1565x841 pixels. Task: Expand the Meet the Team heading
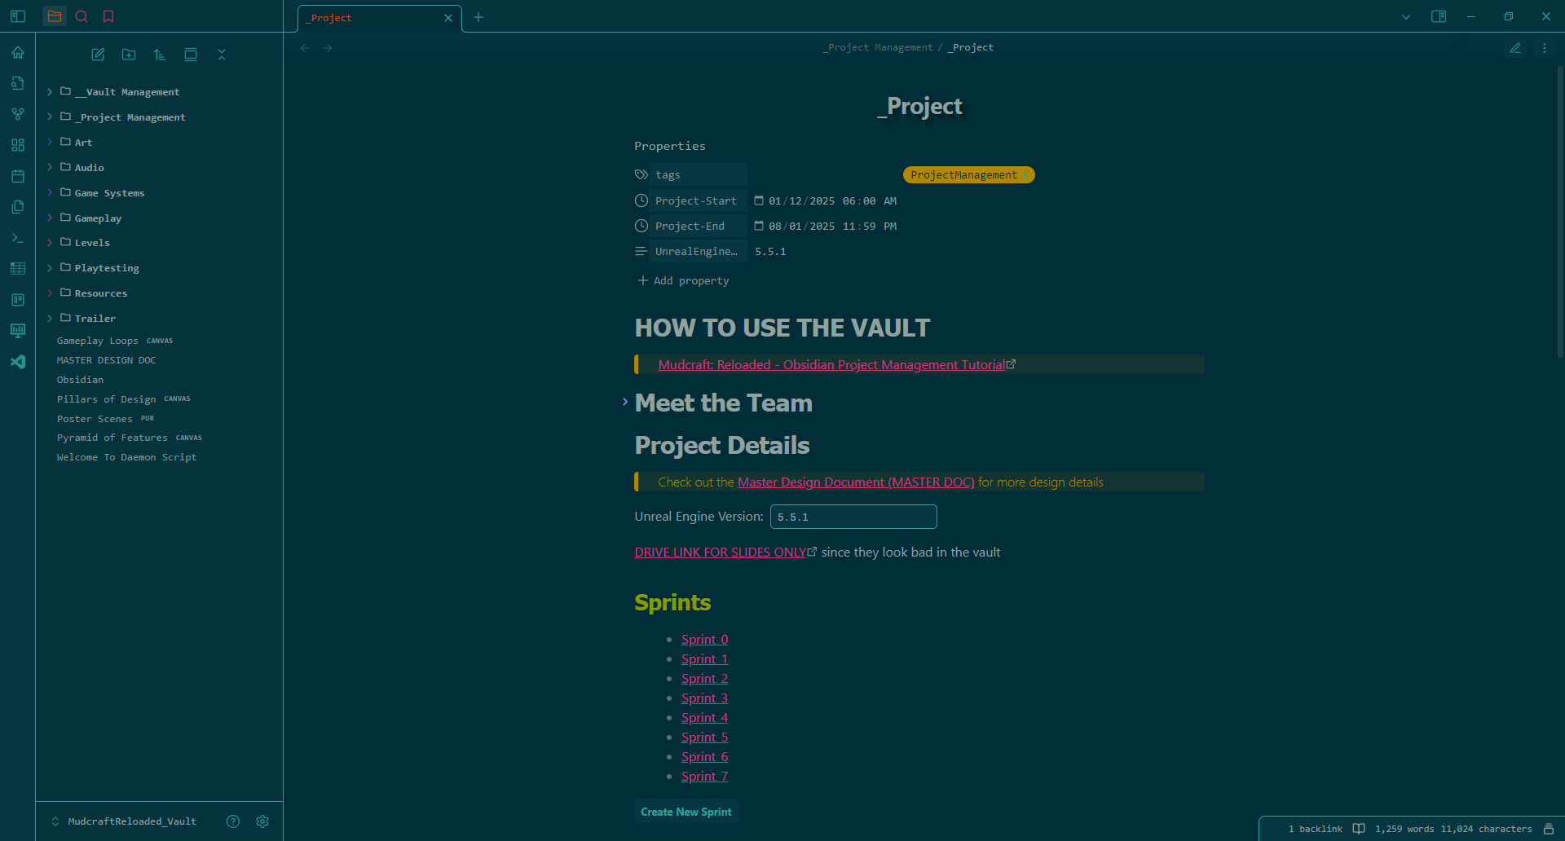(625, 402)
